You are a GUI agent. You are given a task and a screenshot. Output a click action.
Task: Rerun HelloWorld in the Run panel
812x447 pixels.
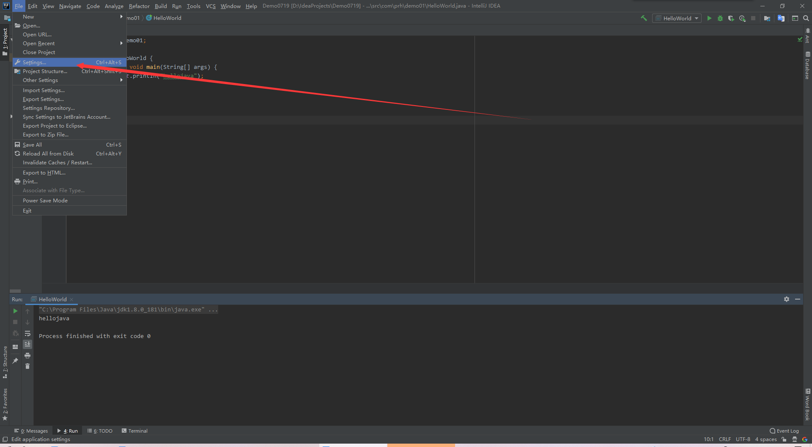(15, 311)
